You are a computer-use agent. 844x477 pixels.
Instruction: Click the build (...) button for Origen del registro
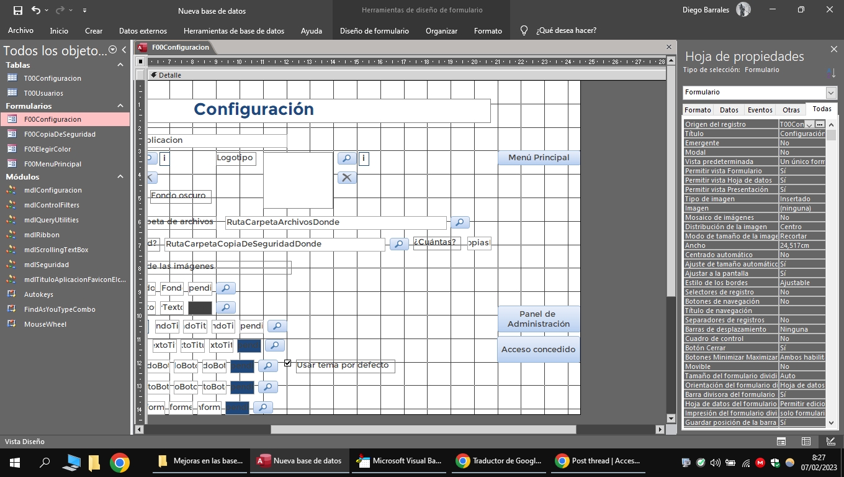pos(820,124)
